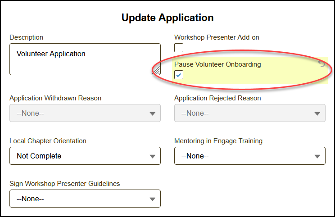Enable the Workshop Presenter Add-on checkbox
This screenshot has width=335, height=217.
click(179, 48)
